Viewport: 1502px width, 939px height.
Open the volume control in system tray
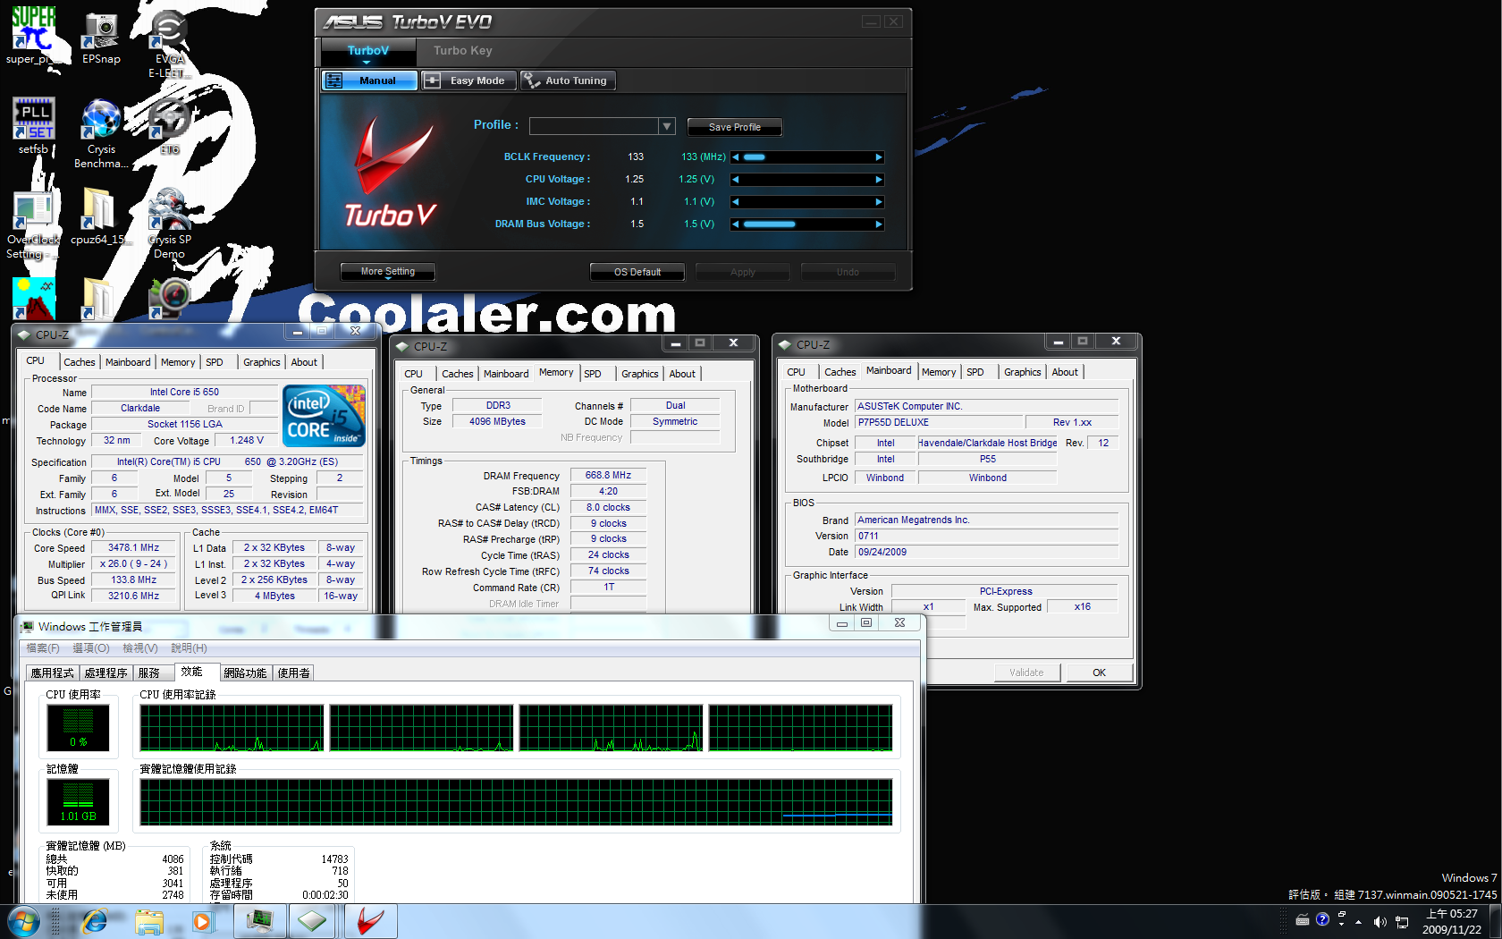1380,921
